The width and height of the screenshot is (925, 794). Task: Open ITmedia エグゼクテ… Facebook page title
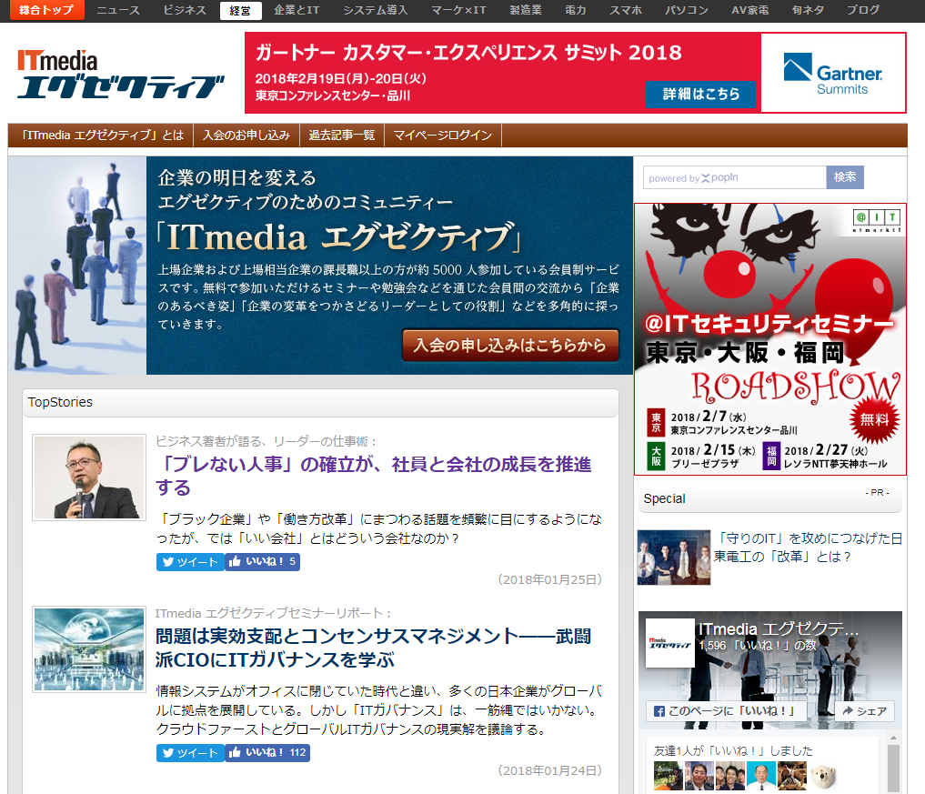point(779,629)
